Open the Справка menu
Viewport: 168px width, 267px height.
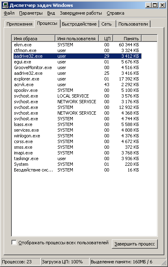pyautogui.click(x=116, y=13)
